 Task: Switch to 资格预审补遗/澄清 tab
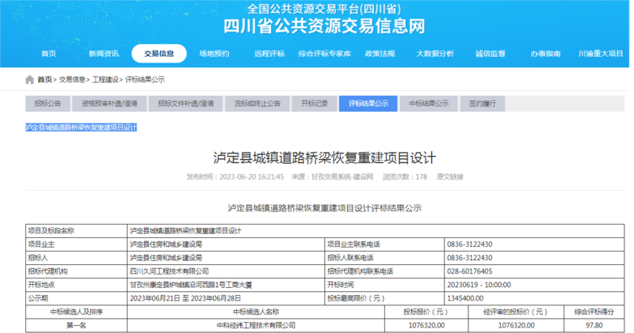[109, 104]
